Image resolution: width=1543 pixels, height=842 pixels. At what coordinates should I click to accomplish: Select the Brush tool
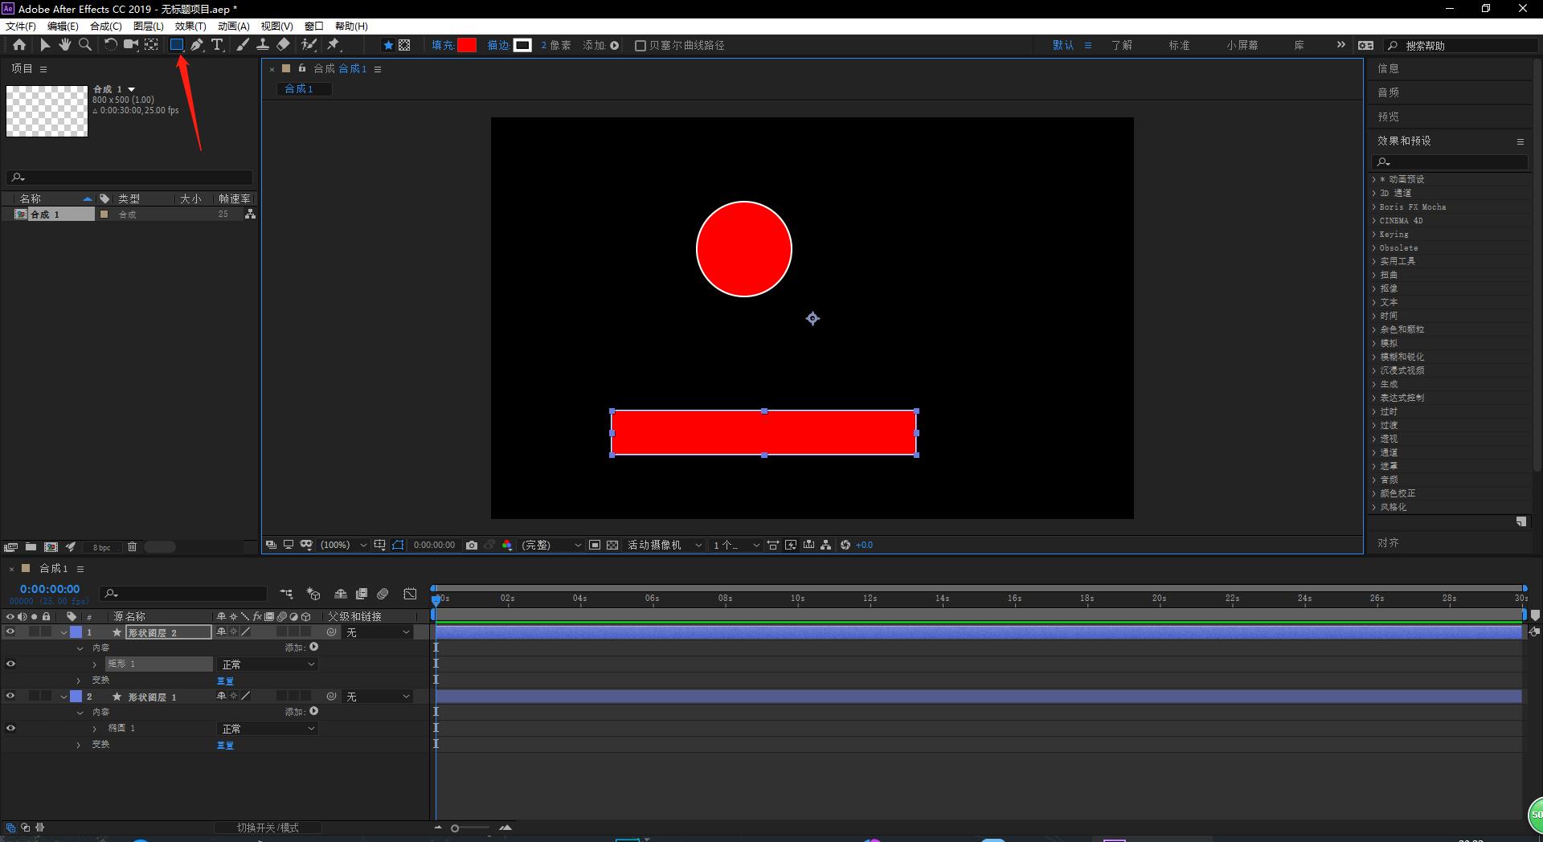(243, 45)
